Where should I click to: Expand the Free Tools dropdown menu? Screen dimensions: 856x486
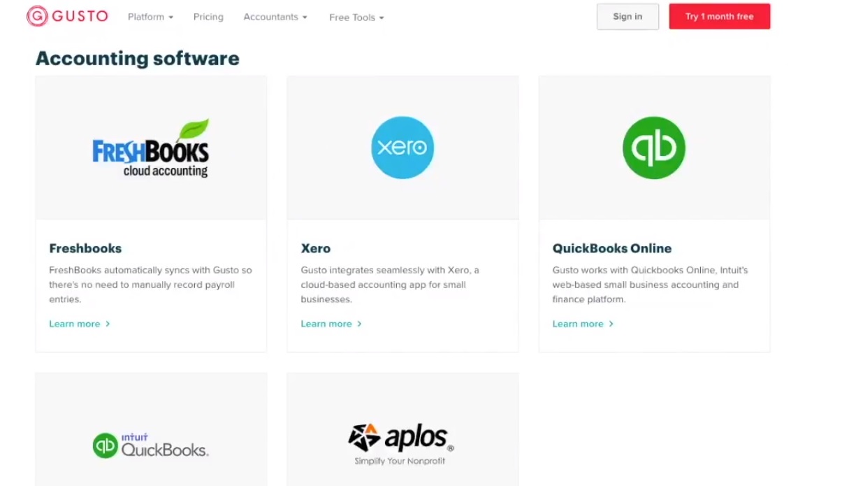(356, 17)
